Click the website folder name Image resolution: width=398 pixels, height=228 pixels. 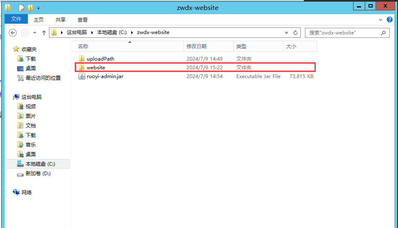(96, 67)
